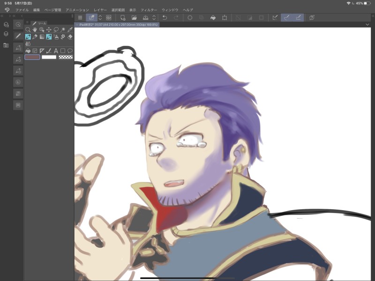This screenshot has width=375, height=281.
Task: Open the アニメーション menu
Action: [77, 10]
